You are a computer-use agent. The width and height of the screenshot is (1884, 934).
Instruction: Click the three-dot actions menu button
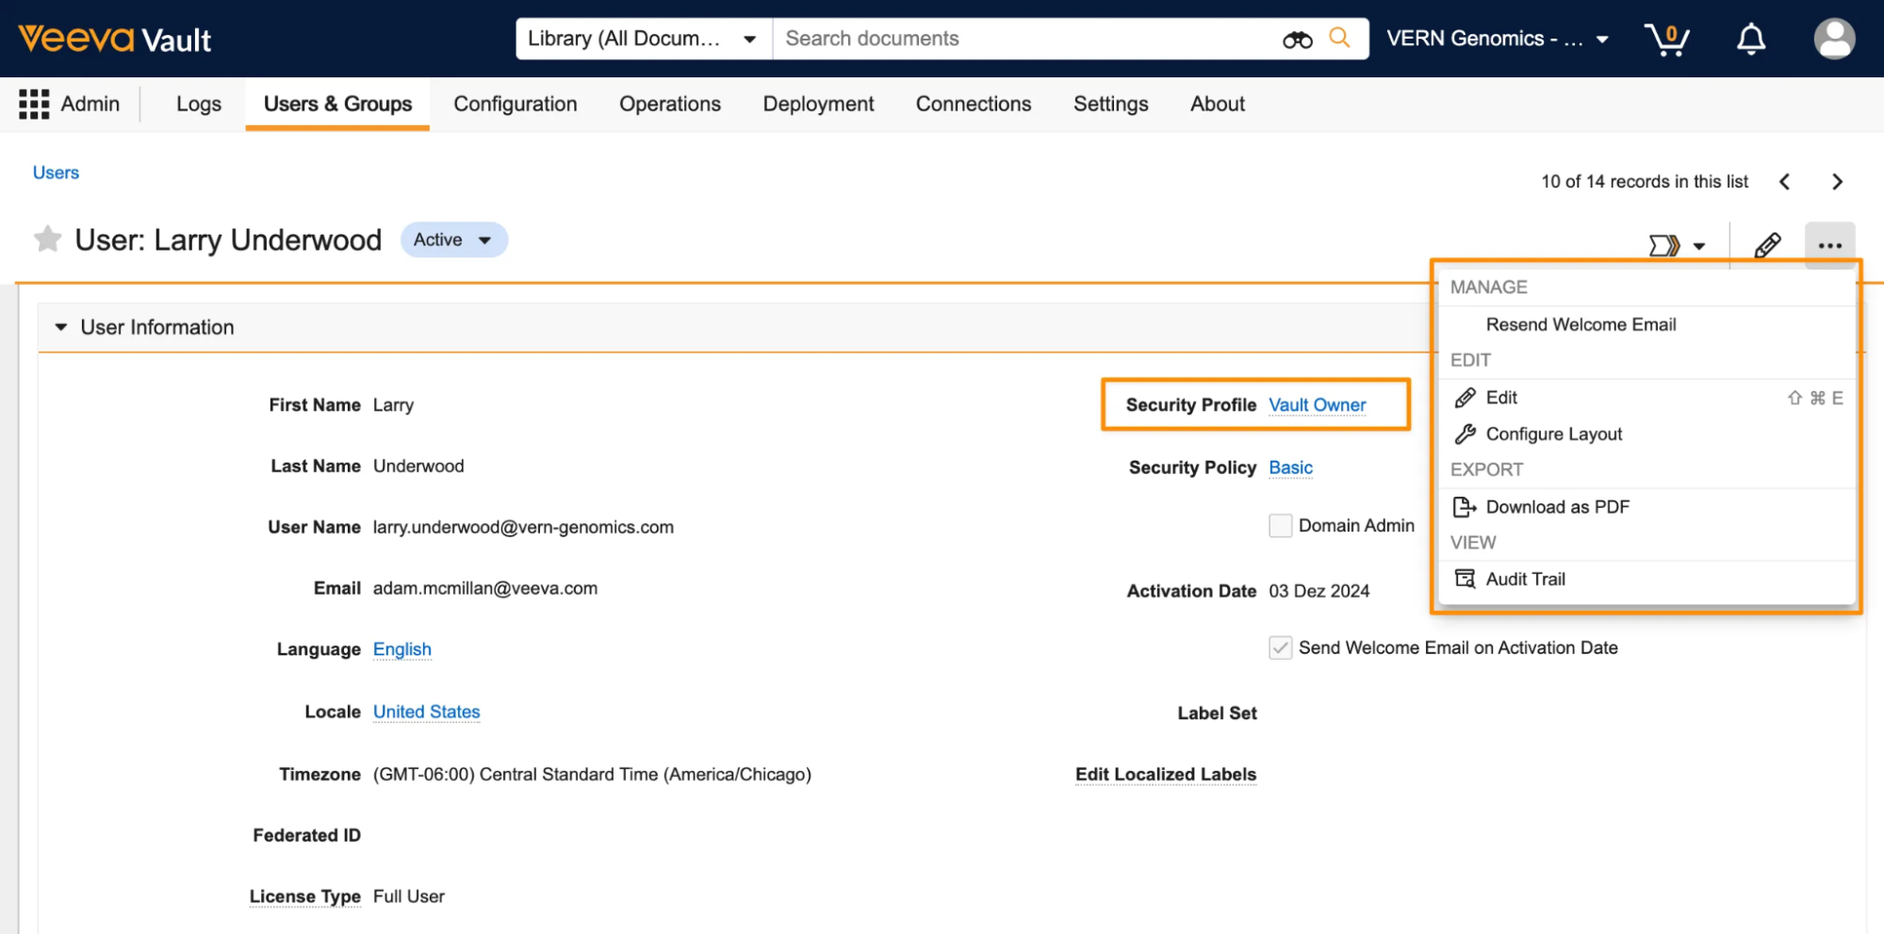coord(1829,246)
